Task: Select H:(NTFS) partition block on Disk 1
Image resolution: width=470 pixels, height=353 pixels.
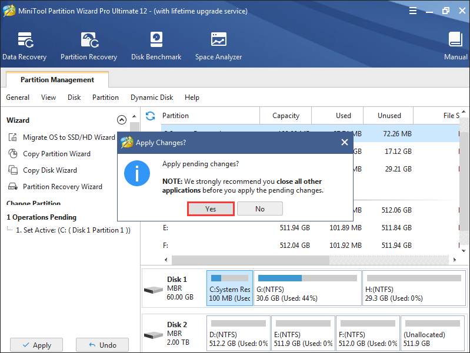Action: (x=414, y=288)
